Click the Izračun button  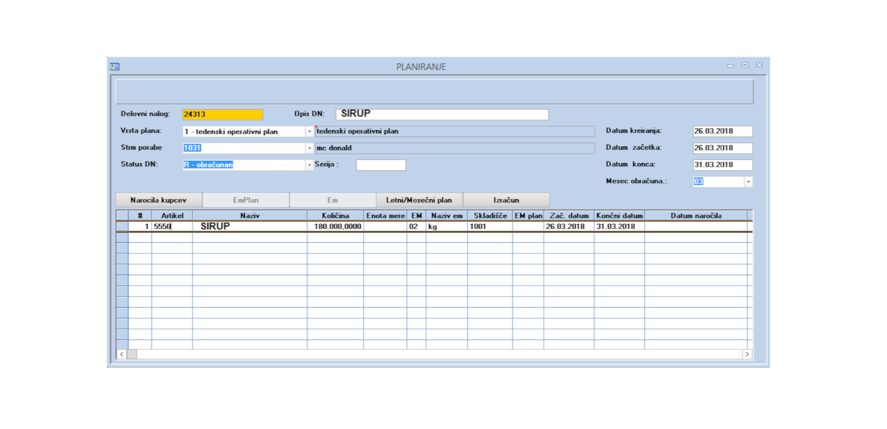pos(506,200)
